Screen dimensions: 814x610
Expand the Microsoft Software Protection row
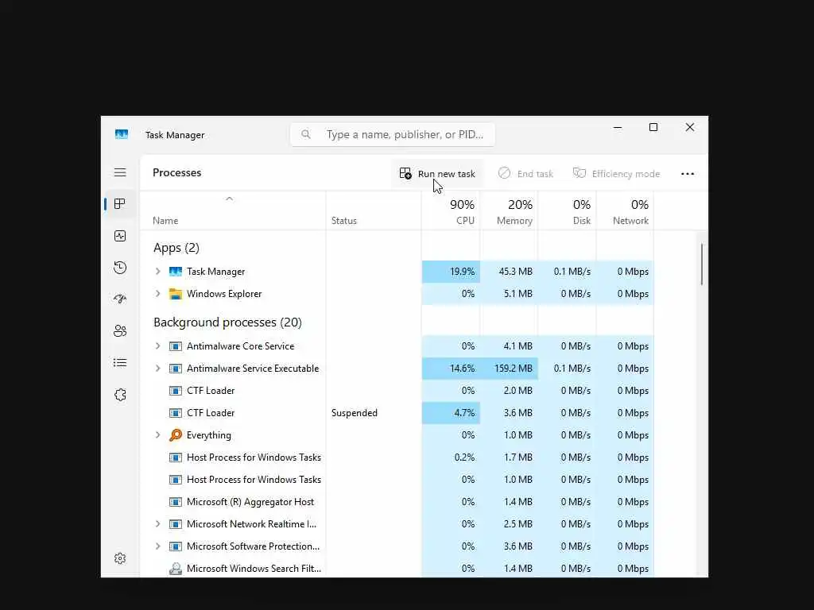158,546
